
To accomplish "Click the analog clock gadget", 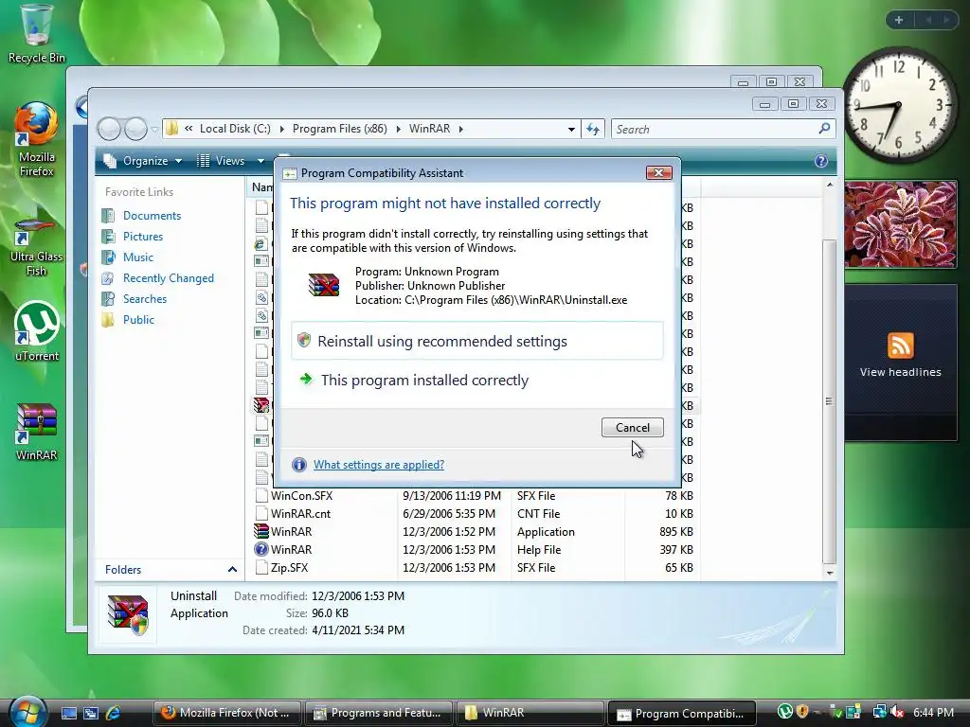I will [899, 105].
